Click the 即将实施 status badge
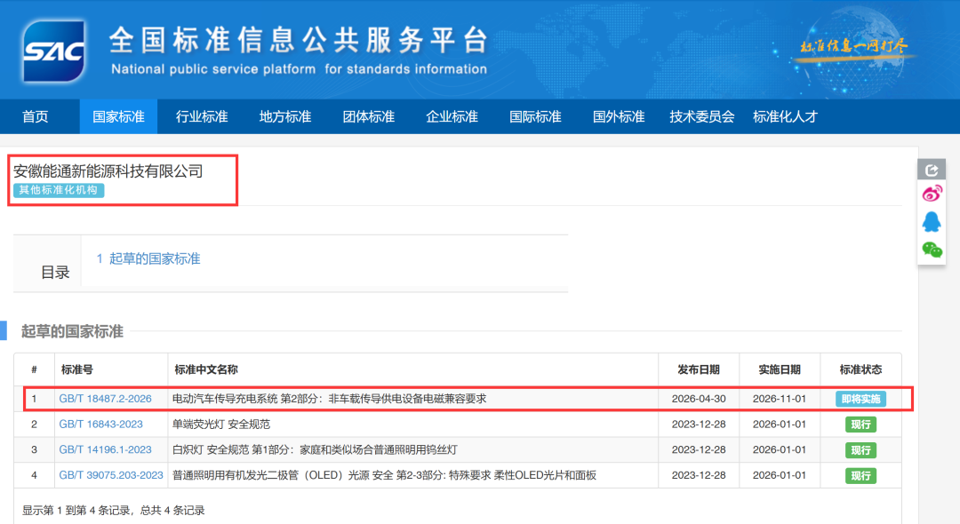Viewport: 960px width, 524px height. [860, 399]
